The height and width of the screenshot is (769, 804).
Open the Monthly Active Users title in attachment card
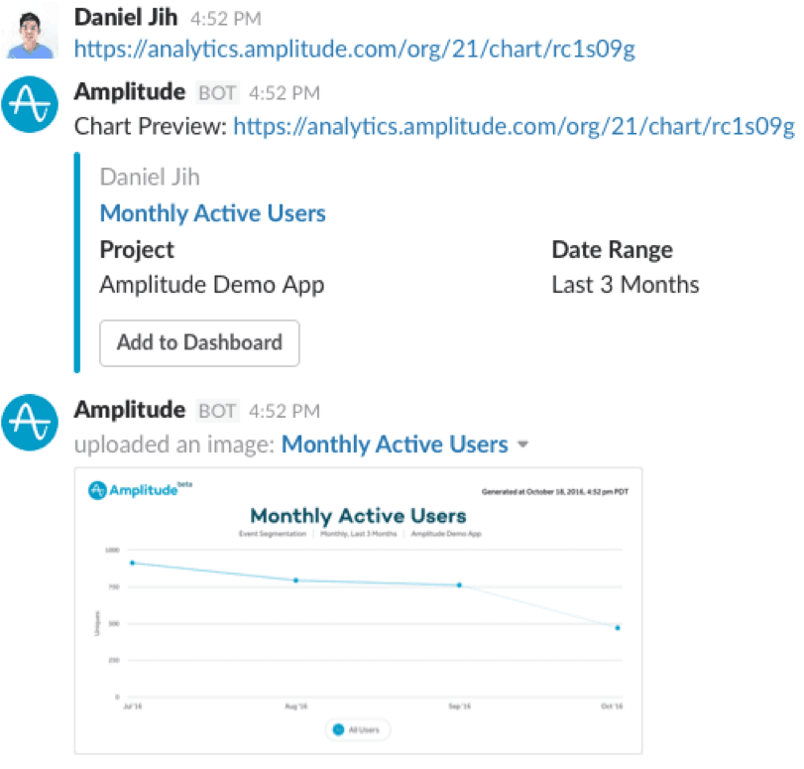[212, 213]
